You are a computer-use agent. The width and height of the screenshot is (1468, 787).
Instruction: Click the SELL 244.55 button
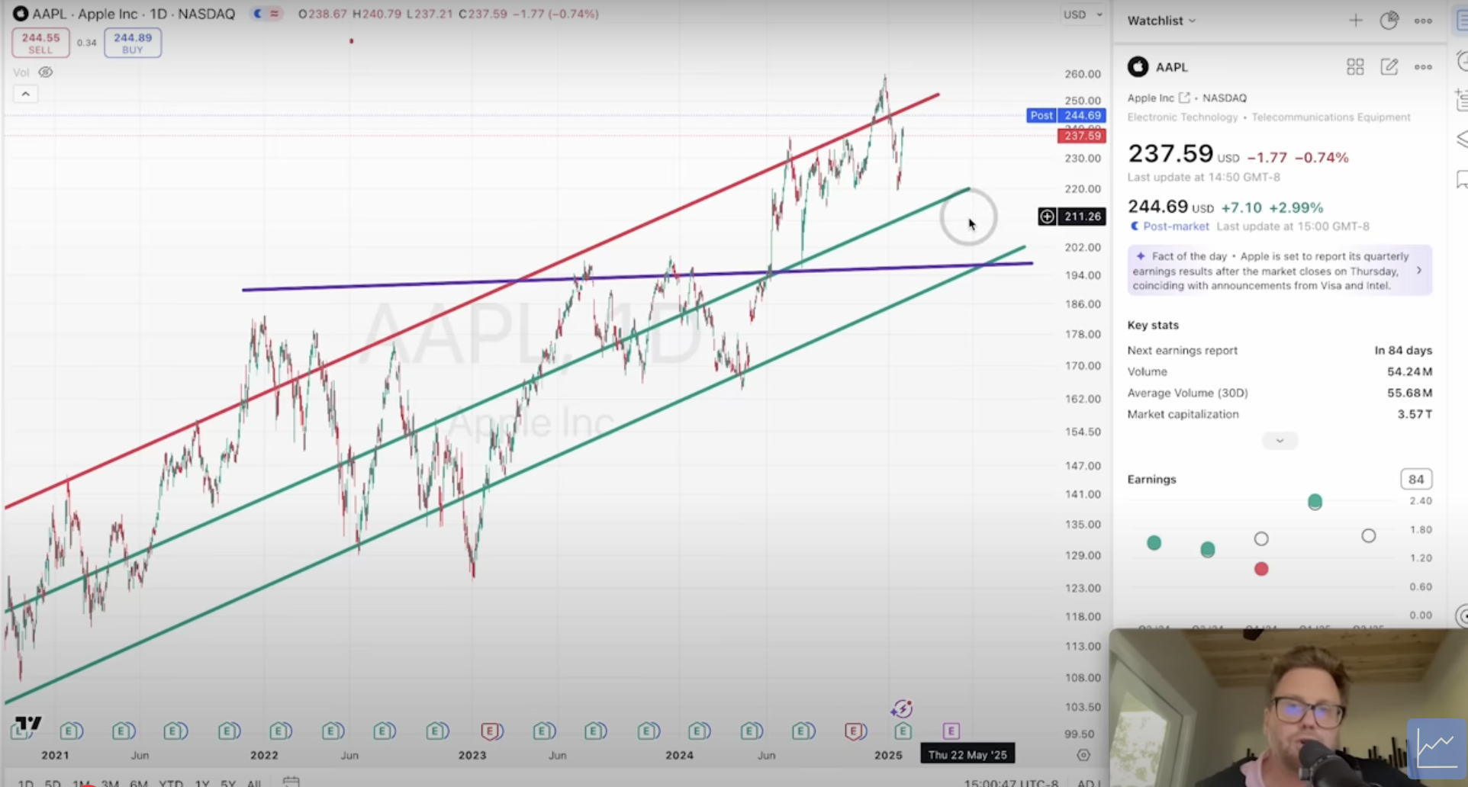(x=40, y=43)
